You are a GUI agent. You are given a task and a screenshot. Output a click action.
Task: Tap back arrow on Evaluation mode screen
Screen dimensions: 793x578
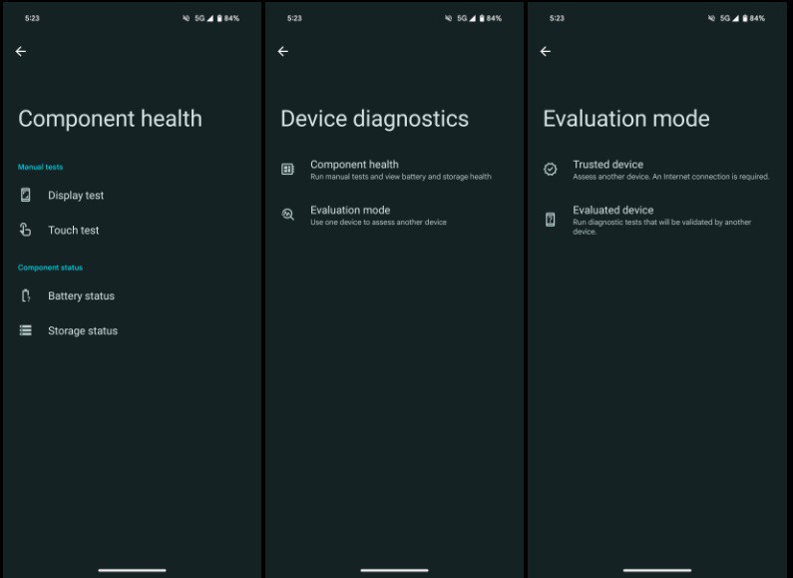(x=546, y=52)
